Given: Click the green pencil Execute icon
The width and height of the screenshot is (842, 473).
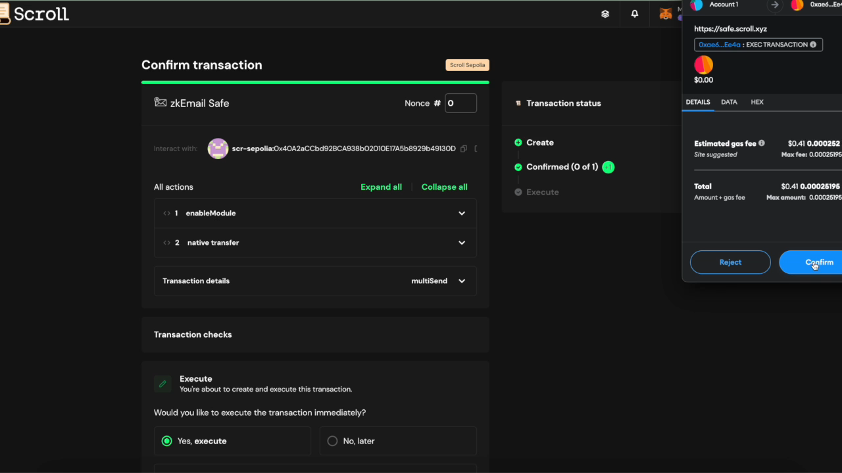Looking at the screenshot, I should coord(162,384).
